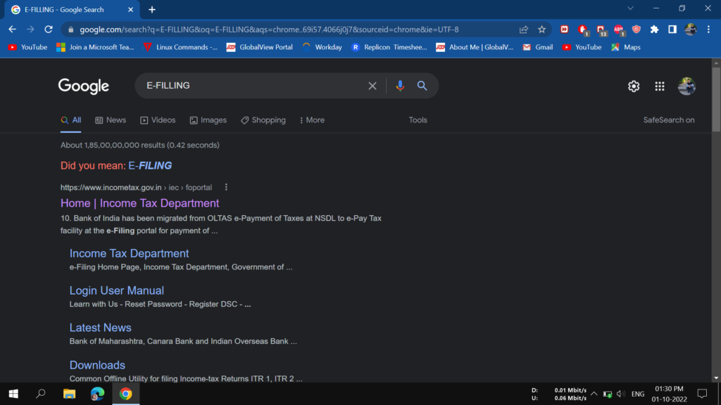
Task: Click the taskbar volume speaker icon
Action: click(621, 394)
